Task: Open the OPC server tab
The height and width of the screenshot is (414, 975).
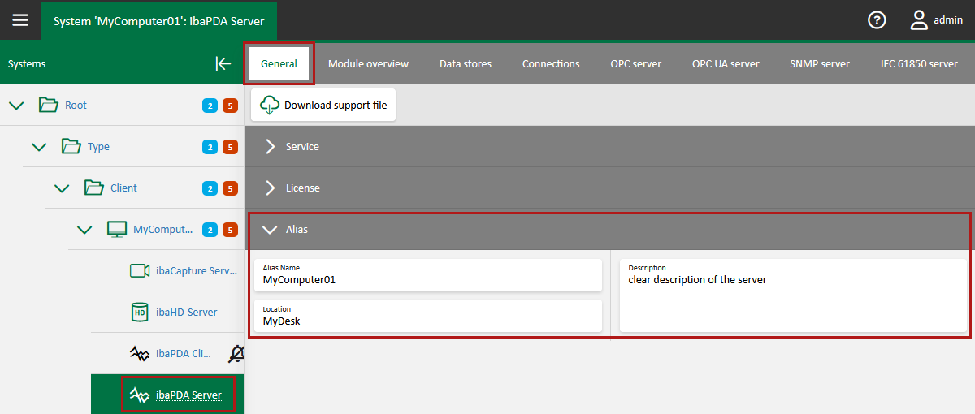Action: 636,63
